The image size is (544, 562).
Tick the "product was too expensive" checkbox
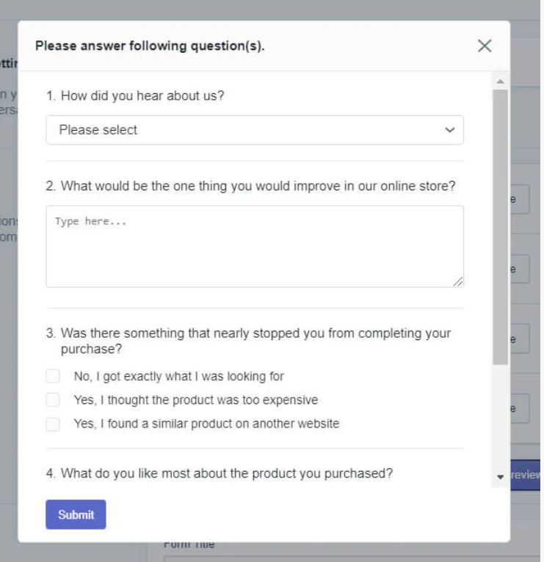tap(52, 400)
